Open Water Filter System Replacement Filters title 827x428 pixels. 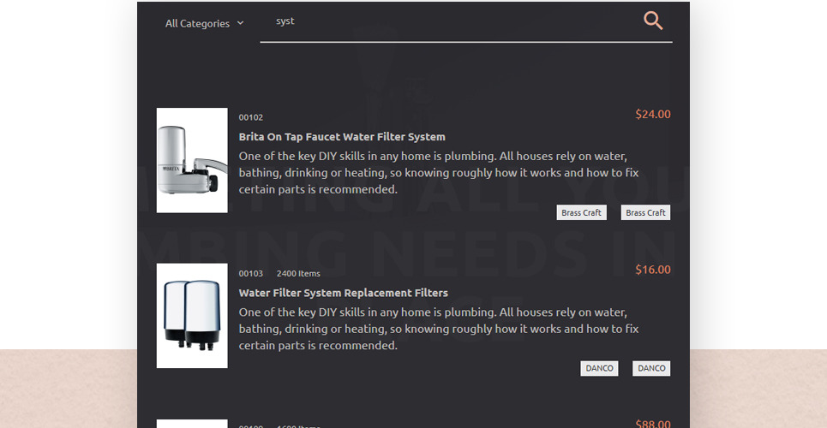[343, 293]
